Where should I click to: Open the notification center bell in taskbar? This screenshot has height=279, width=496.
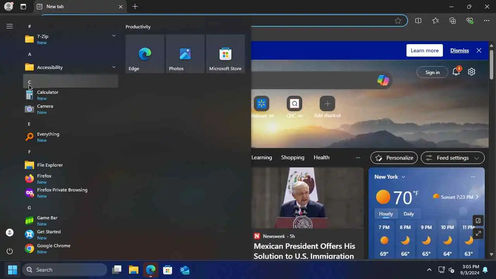485,270
